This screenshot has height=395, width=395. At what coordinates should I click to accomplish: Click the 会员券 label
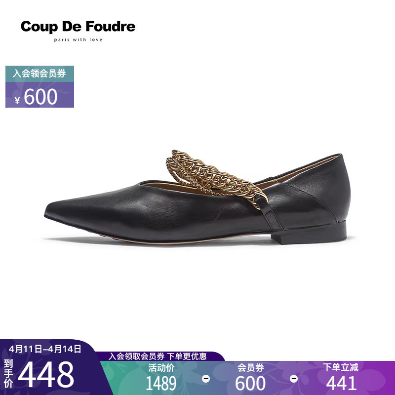[x=251, y=368]
